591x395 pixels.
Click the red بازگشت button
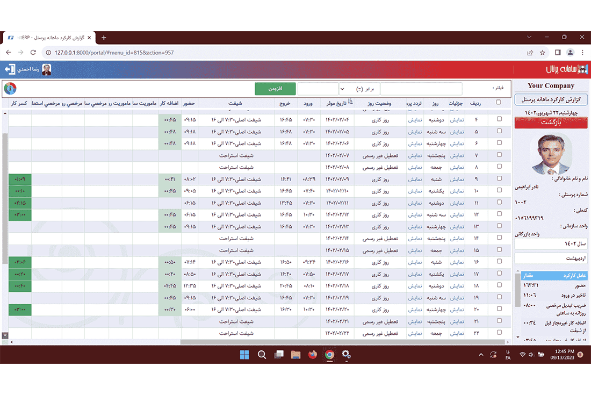point(551,123)
